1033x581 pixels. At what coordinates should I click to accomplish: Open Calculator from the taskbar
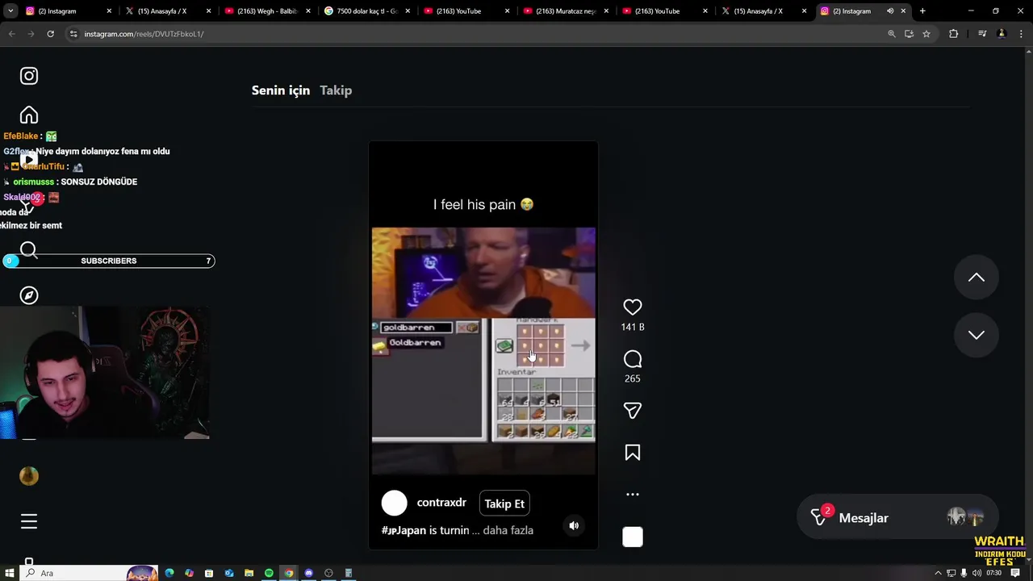pyautogui.click(x=349, y=573)
